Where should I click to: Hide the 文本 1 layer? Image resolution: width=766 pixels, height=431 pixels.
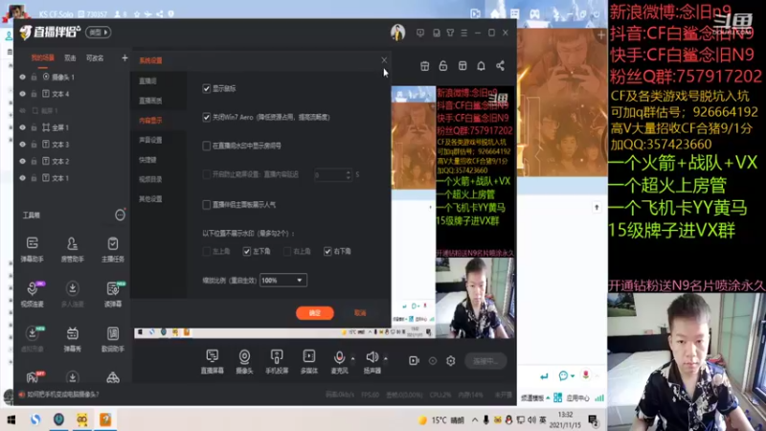[22, 178]
